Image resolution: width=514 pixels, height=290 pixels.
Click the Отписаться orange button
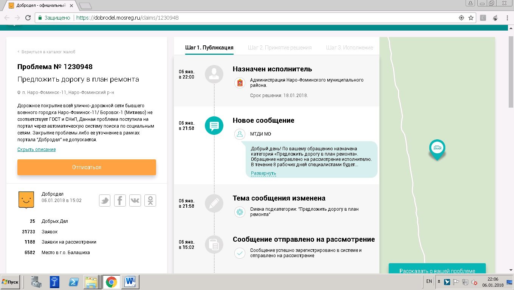[87, 167]
